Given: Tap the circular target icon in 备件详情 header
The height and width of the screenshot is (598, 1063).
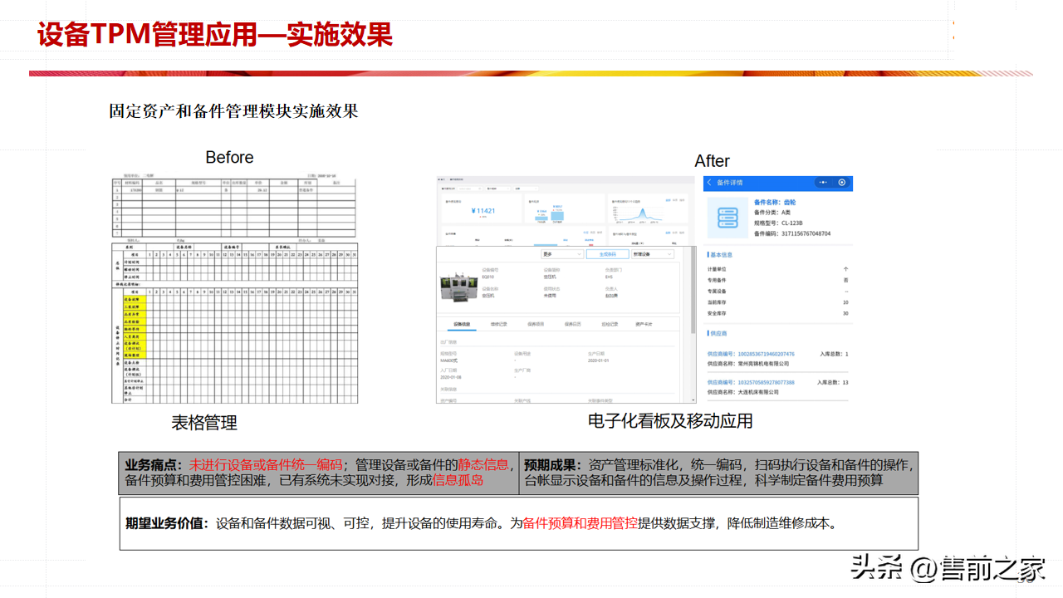Looking at the screenshot, I should [842, 183].
